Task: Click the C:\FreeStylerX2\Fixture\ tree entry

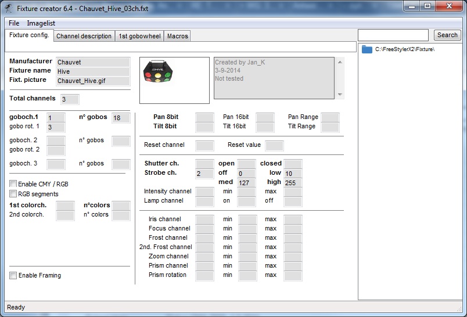Action: (404, 49)
